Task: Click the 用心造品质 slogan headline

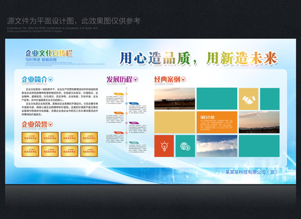Action: click(155, 58)
